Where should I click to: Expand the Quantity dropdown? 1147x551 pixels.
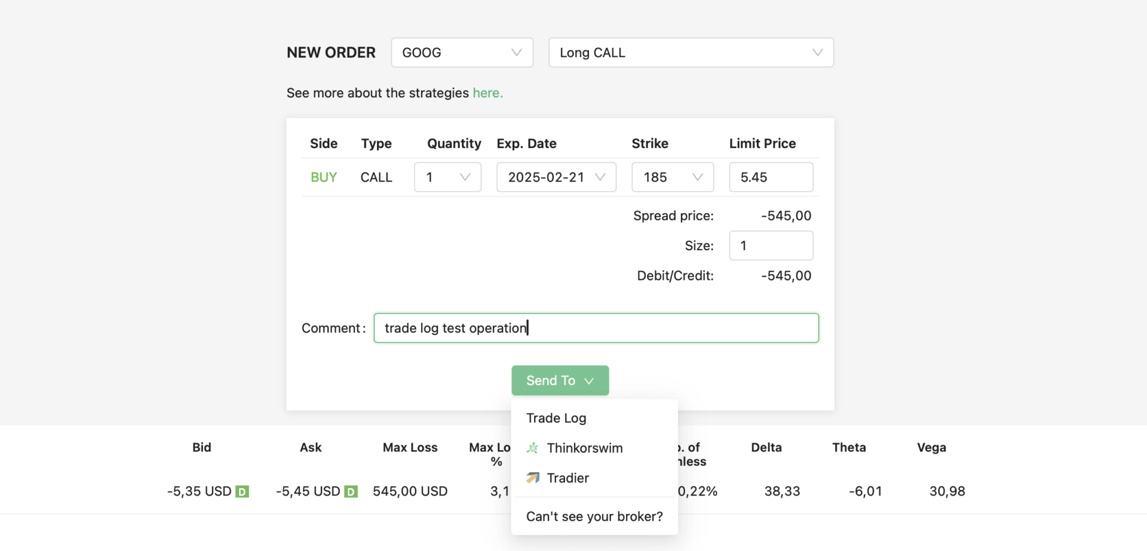447,177
